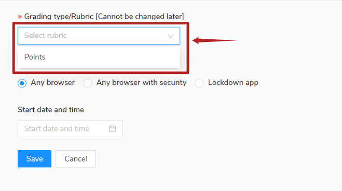The height and width of the screenshot is (191, 342).
Task: Click the red required asterisk marker
Action: pyautogui.click(x=20, y=17)
